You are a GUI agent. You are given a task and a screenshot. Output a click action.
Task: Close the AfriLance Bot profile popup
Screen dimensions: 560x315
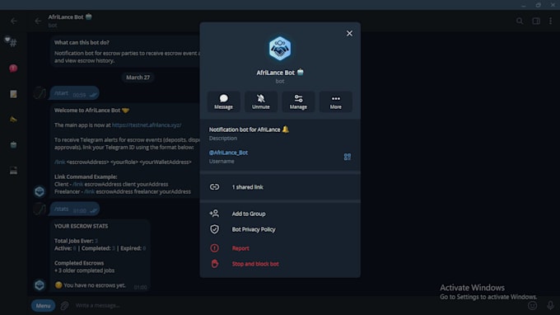tap(349, 33)
